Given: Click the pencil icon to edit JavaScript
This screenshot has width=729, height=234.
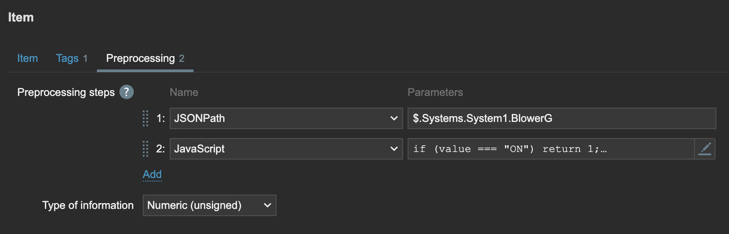Looking at the screenshot, I should (x=705, y=149).
